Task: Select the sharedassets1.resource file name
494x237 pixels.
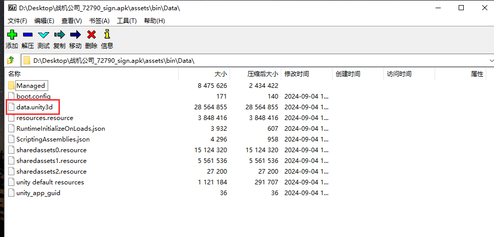Action: tap(51, 161)
